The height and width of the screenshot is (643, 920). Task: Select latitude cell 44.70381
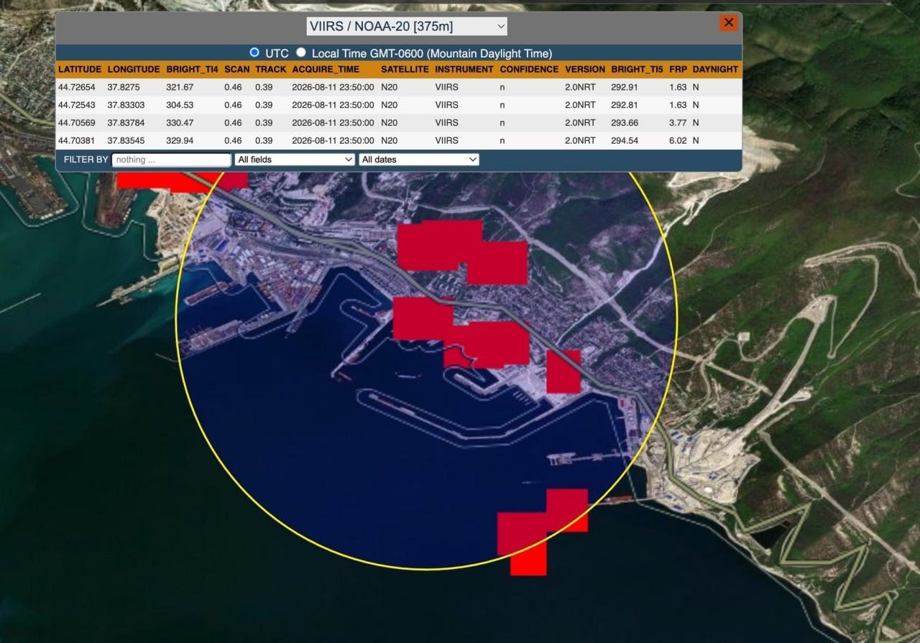click(77, 141)
